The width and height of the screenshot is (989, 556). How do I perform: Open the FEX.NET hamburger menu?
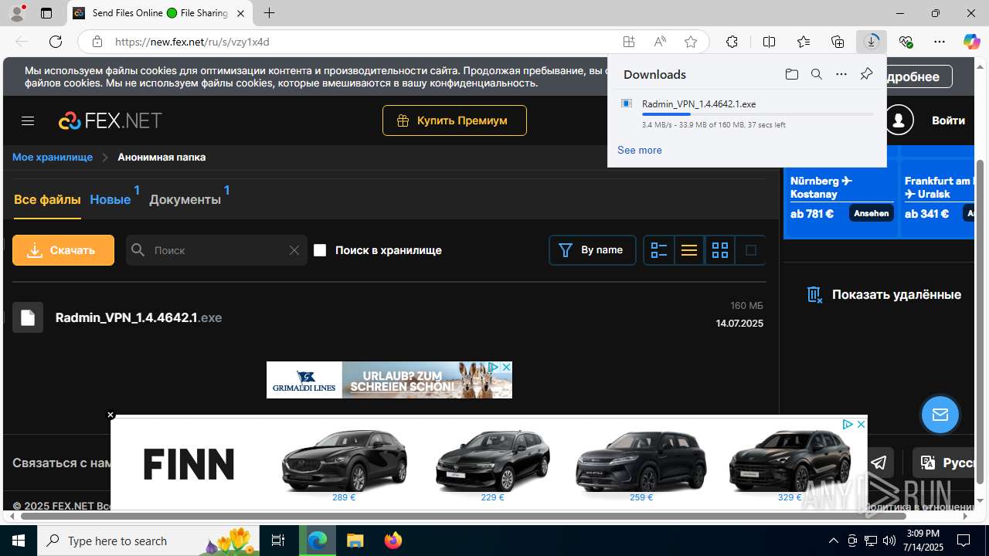[x=28, y=120]
